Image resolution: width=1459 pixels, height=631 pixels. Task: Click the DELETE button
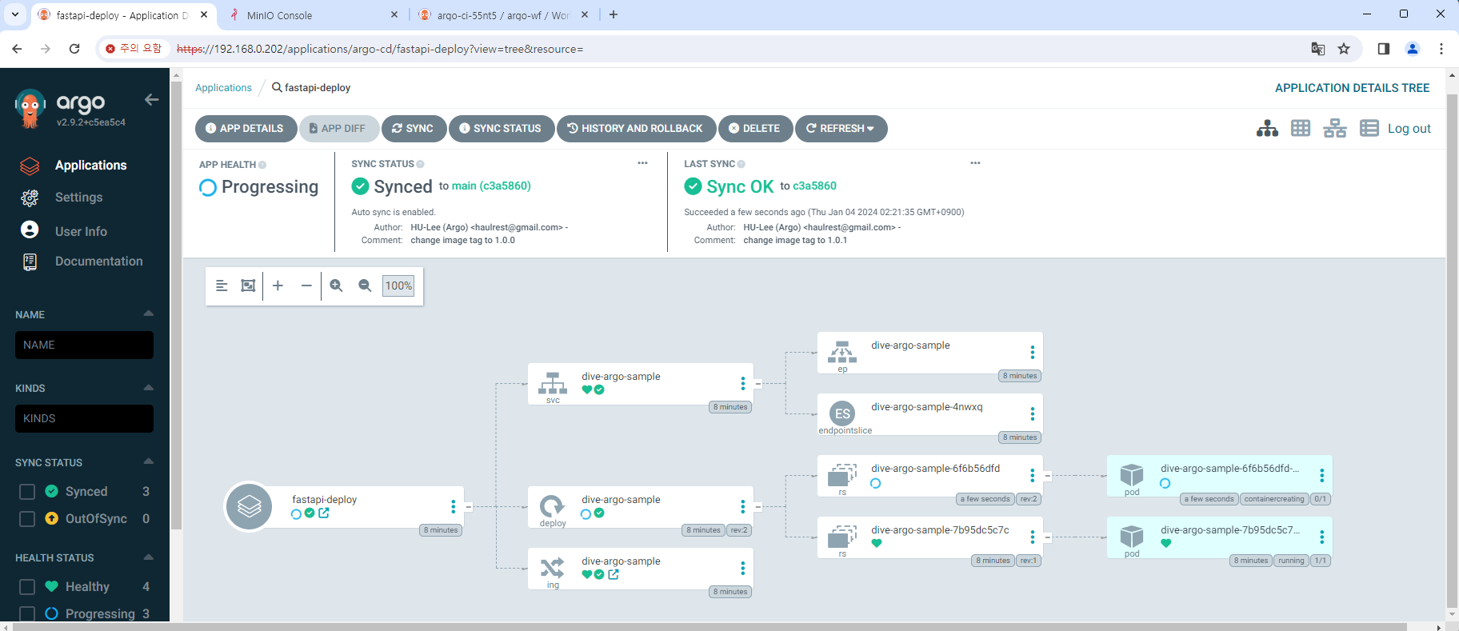[755, 129]
